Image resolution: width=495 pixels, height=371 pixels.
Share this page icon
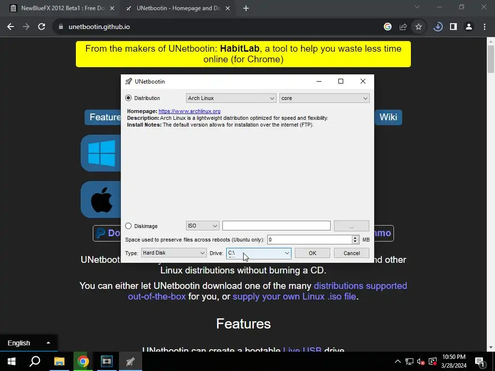point(403,27)
